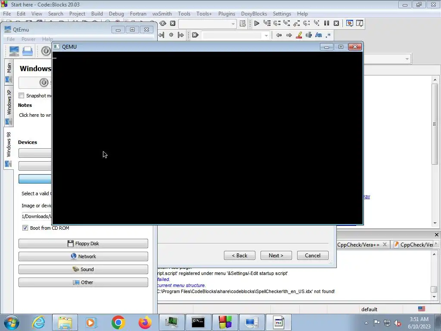Open the search text dropdown in toolbar
The image size is (441, 331).
pos(266,35)
